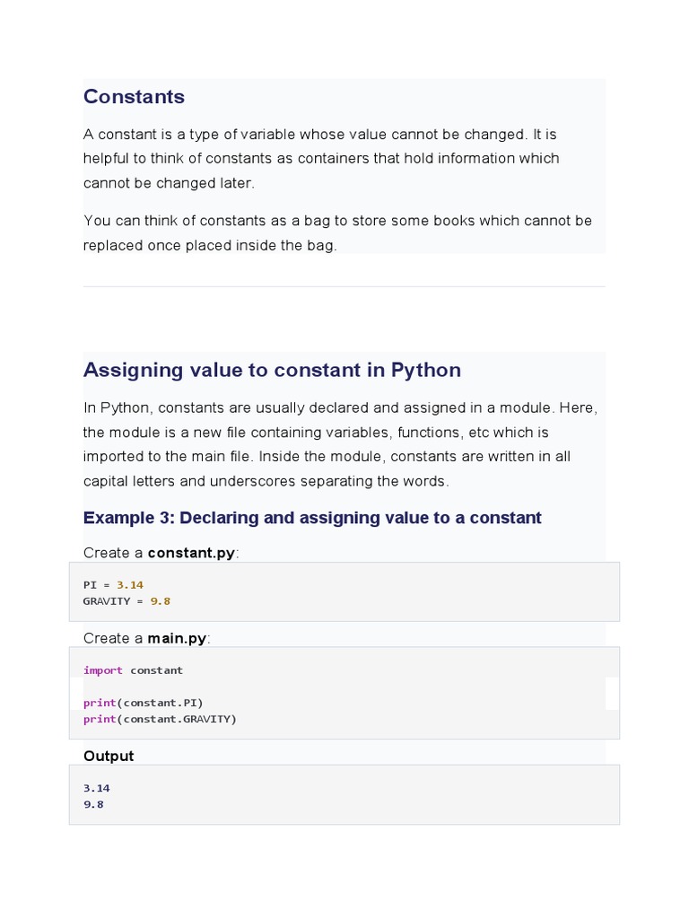Click the "Assigning value to constant in Python" heading
The image size is (689, 919).
272,370
